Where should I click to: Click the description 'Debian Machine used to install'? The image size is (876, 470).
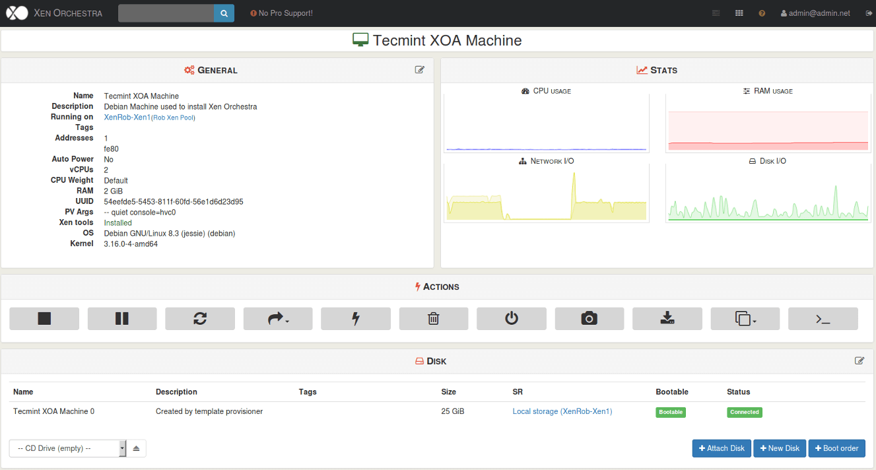click(x=180, y=106)
